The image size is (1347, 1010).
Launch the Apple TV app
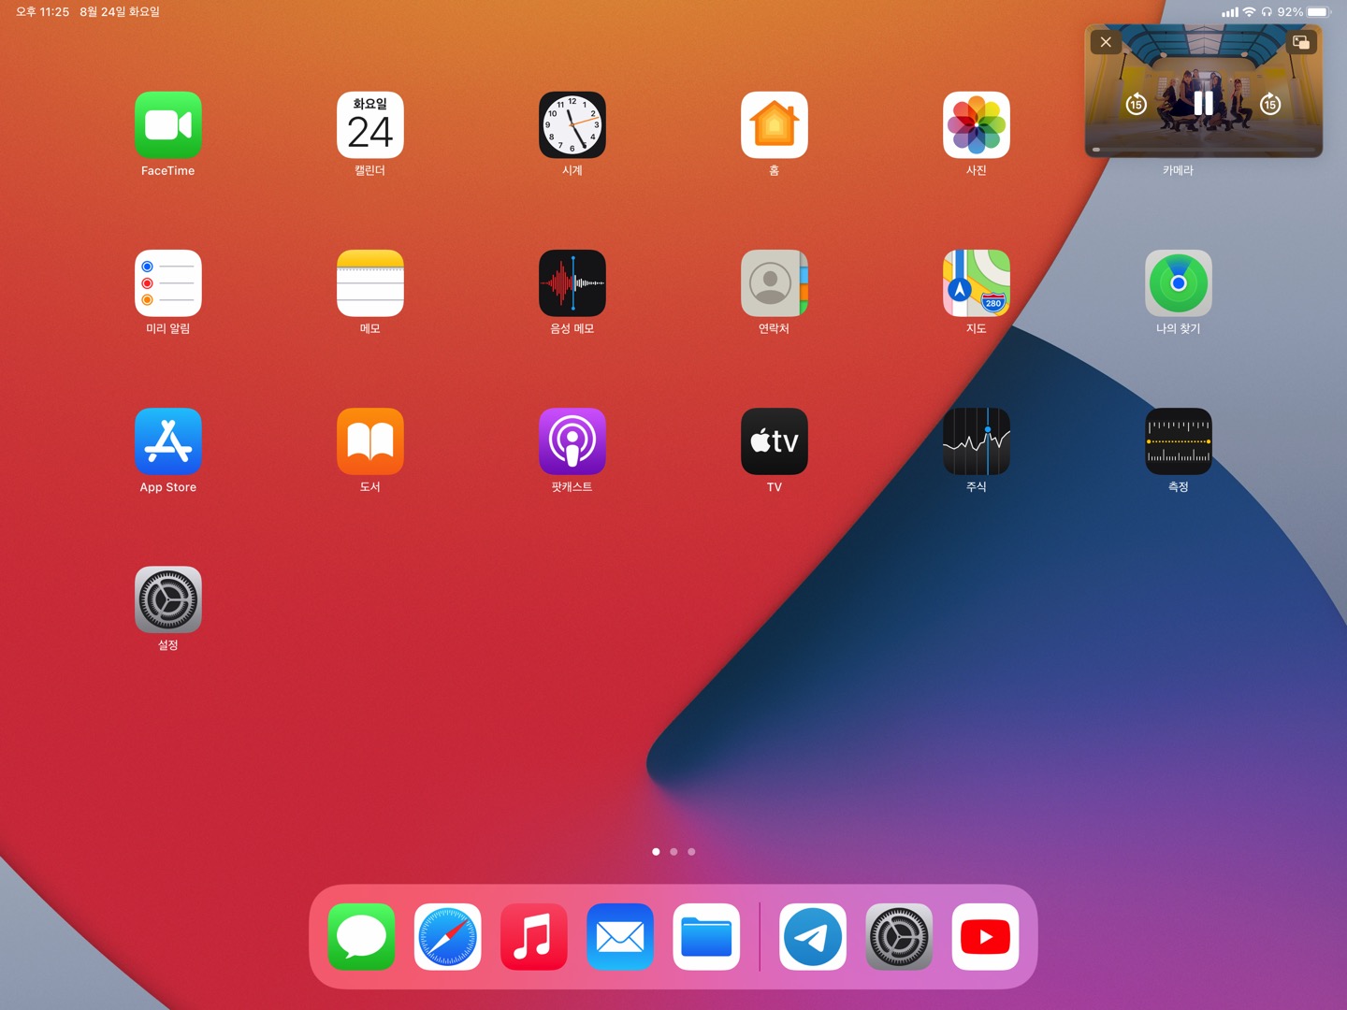[x=775, y=441]
